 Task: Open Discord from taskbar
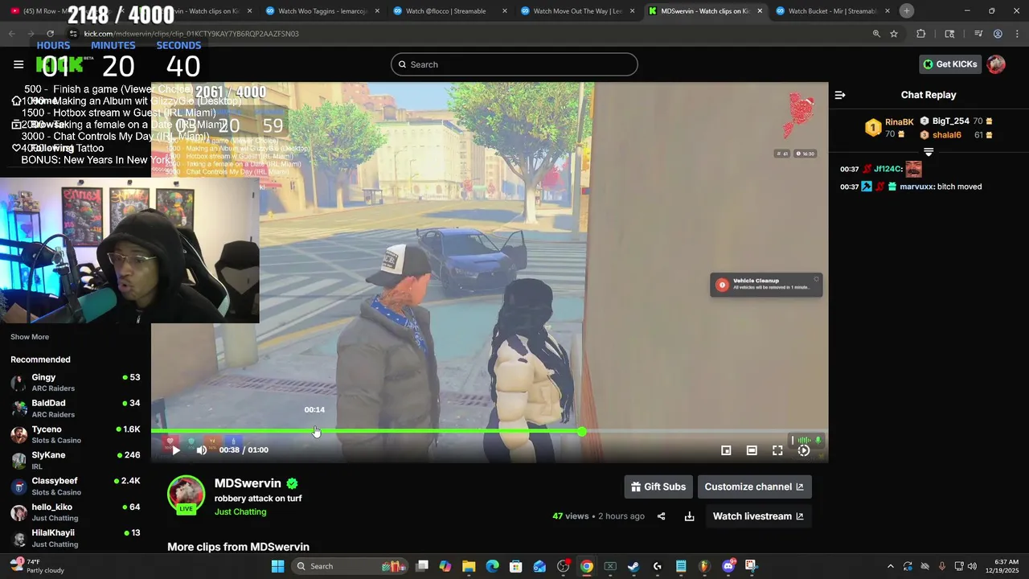click(x=728, y=566)
